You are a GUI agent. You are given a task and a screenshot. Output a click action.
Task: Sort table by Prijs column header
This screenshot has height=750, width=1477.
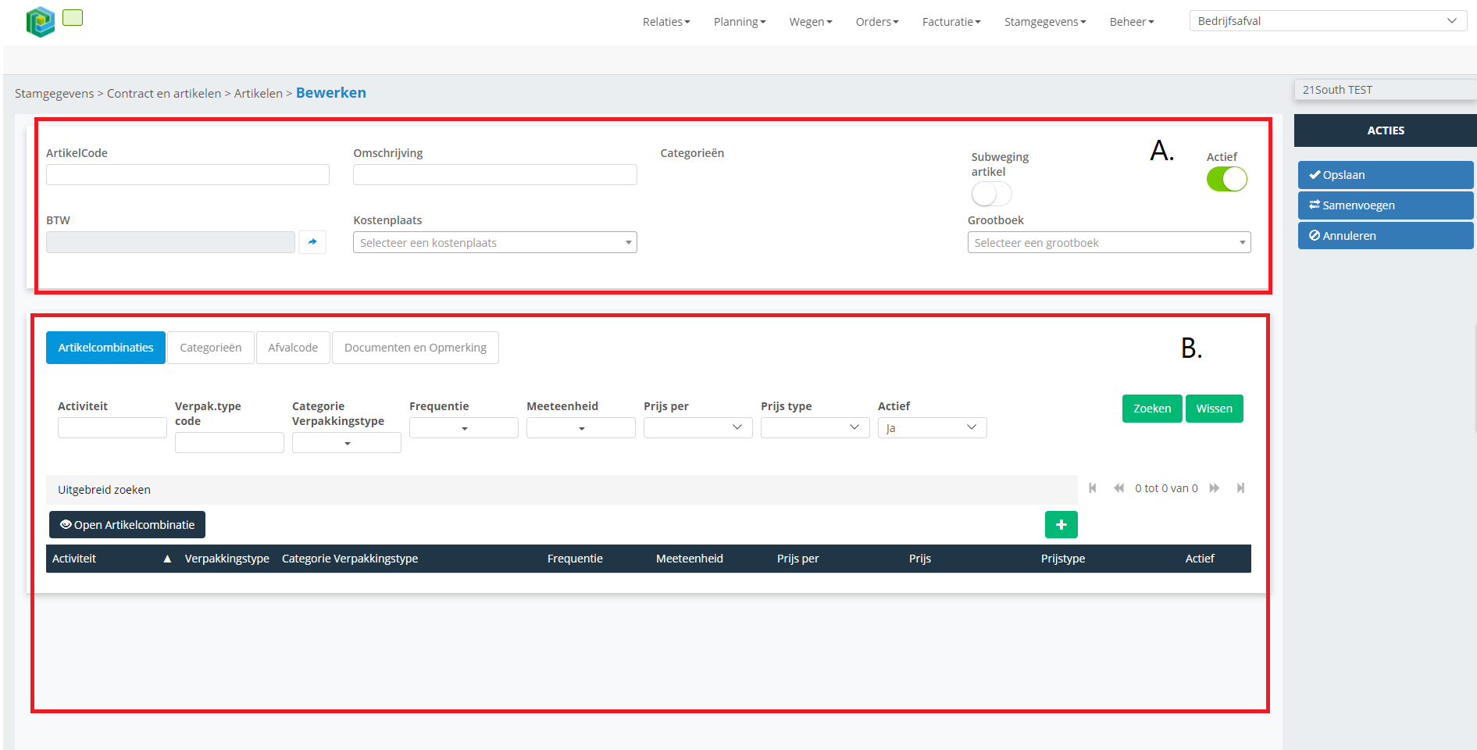pos(920,559)
